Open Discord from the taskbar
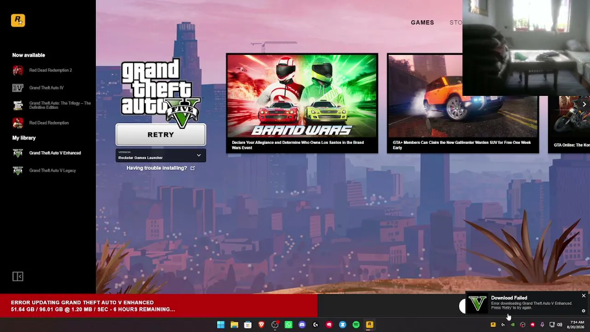 pos(302,325)
